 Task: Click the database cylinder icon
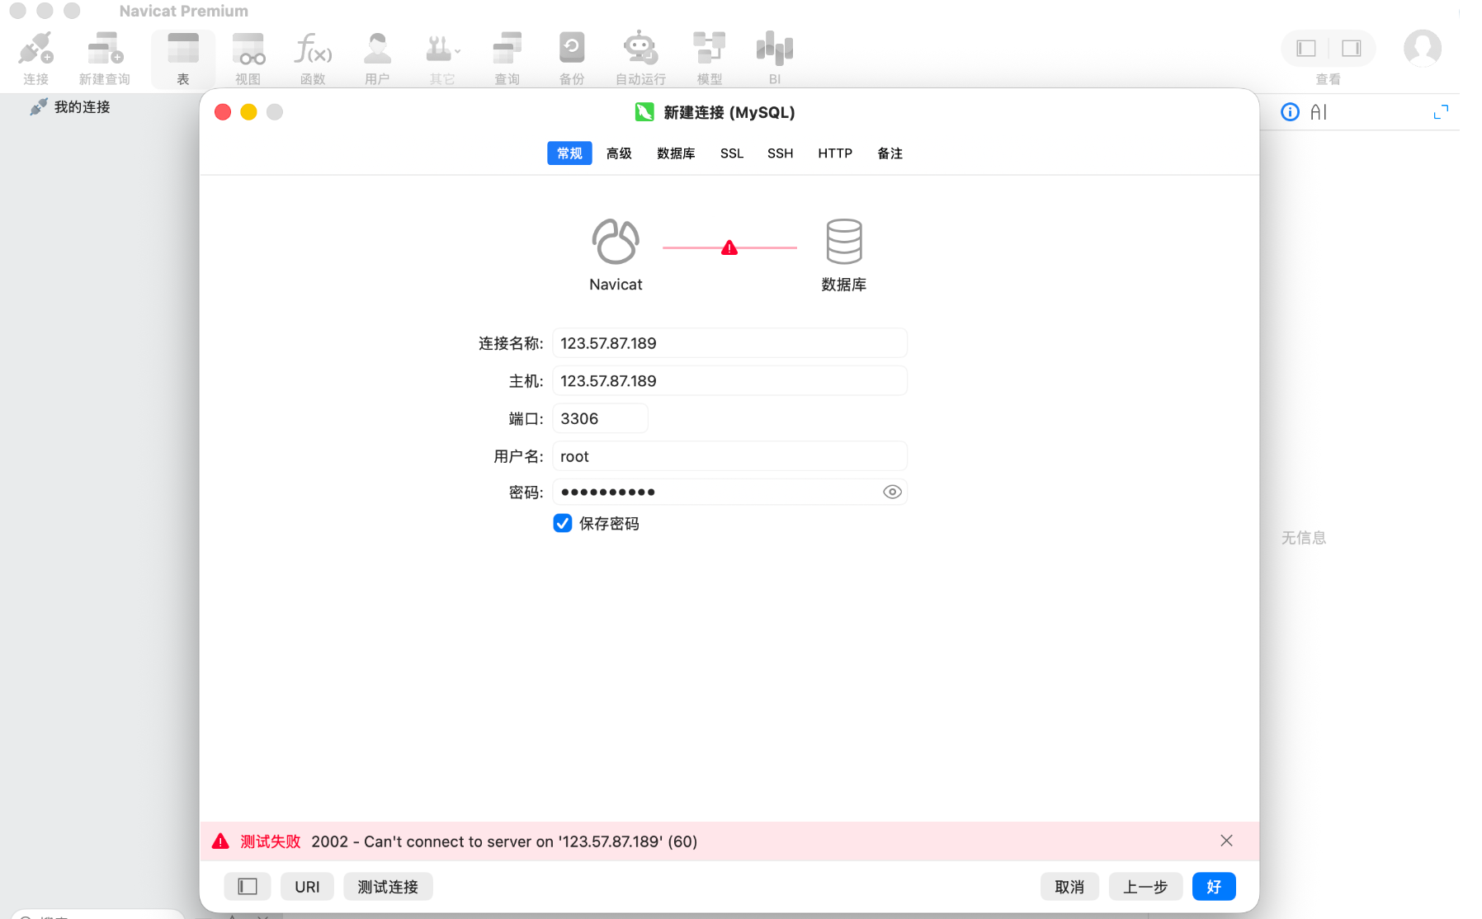click(844, 241)
